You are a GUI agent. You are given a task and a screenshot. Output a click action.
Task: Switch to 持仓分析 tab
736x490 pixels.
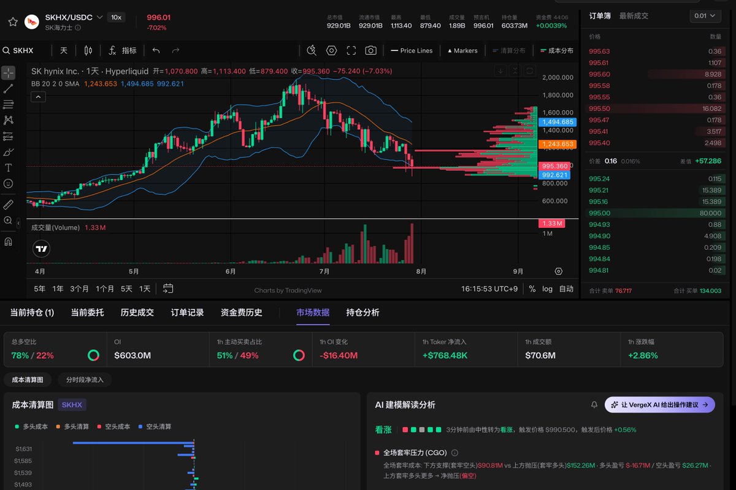362,312
